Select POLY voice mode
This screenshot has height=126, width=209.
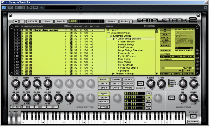[x=169, y=86]
